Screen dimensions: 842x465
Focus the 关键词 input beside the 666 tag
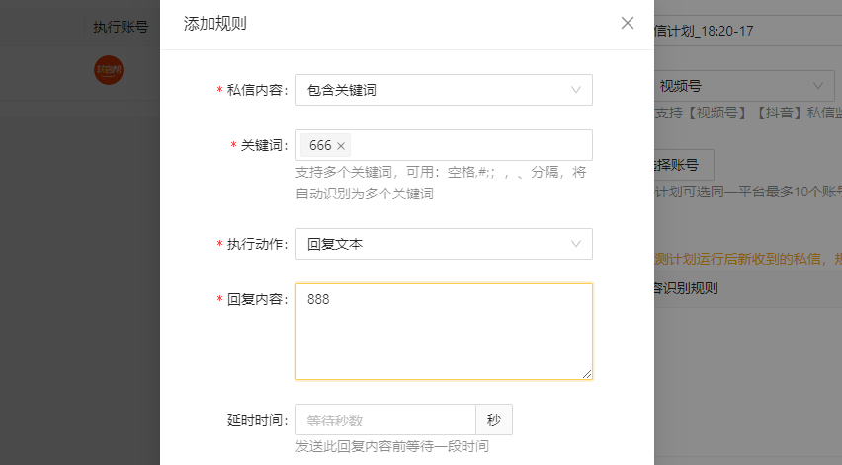click(469, 145)
